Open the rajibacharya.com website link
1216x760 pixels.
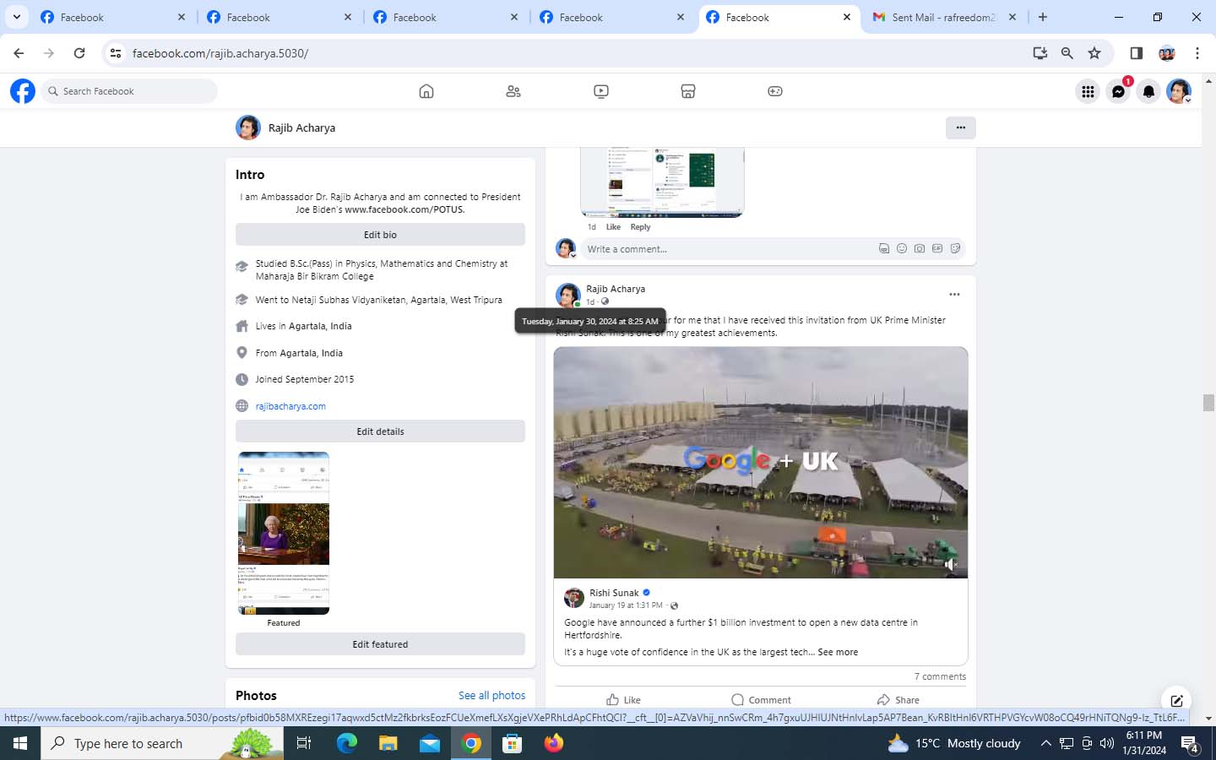click(x=290, y=406)
